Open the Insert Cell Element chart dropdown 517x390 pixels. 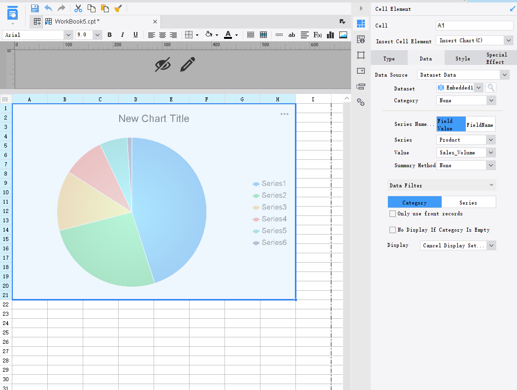[474, 40]
